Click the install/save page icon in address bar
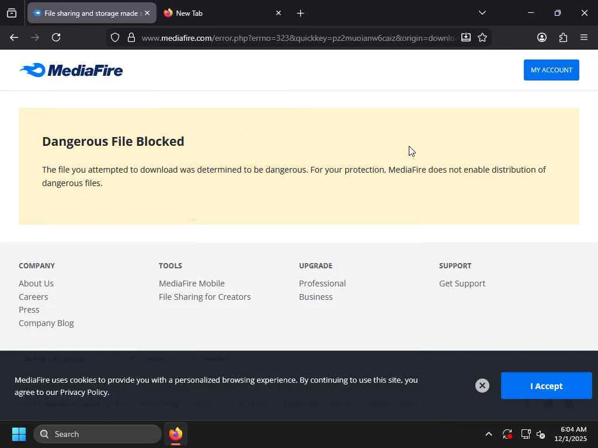Image resolution: width=598 pixels, height=448 pixels. 465,37
